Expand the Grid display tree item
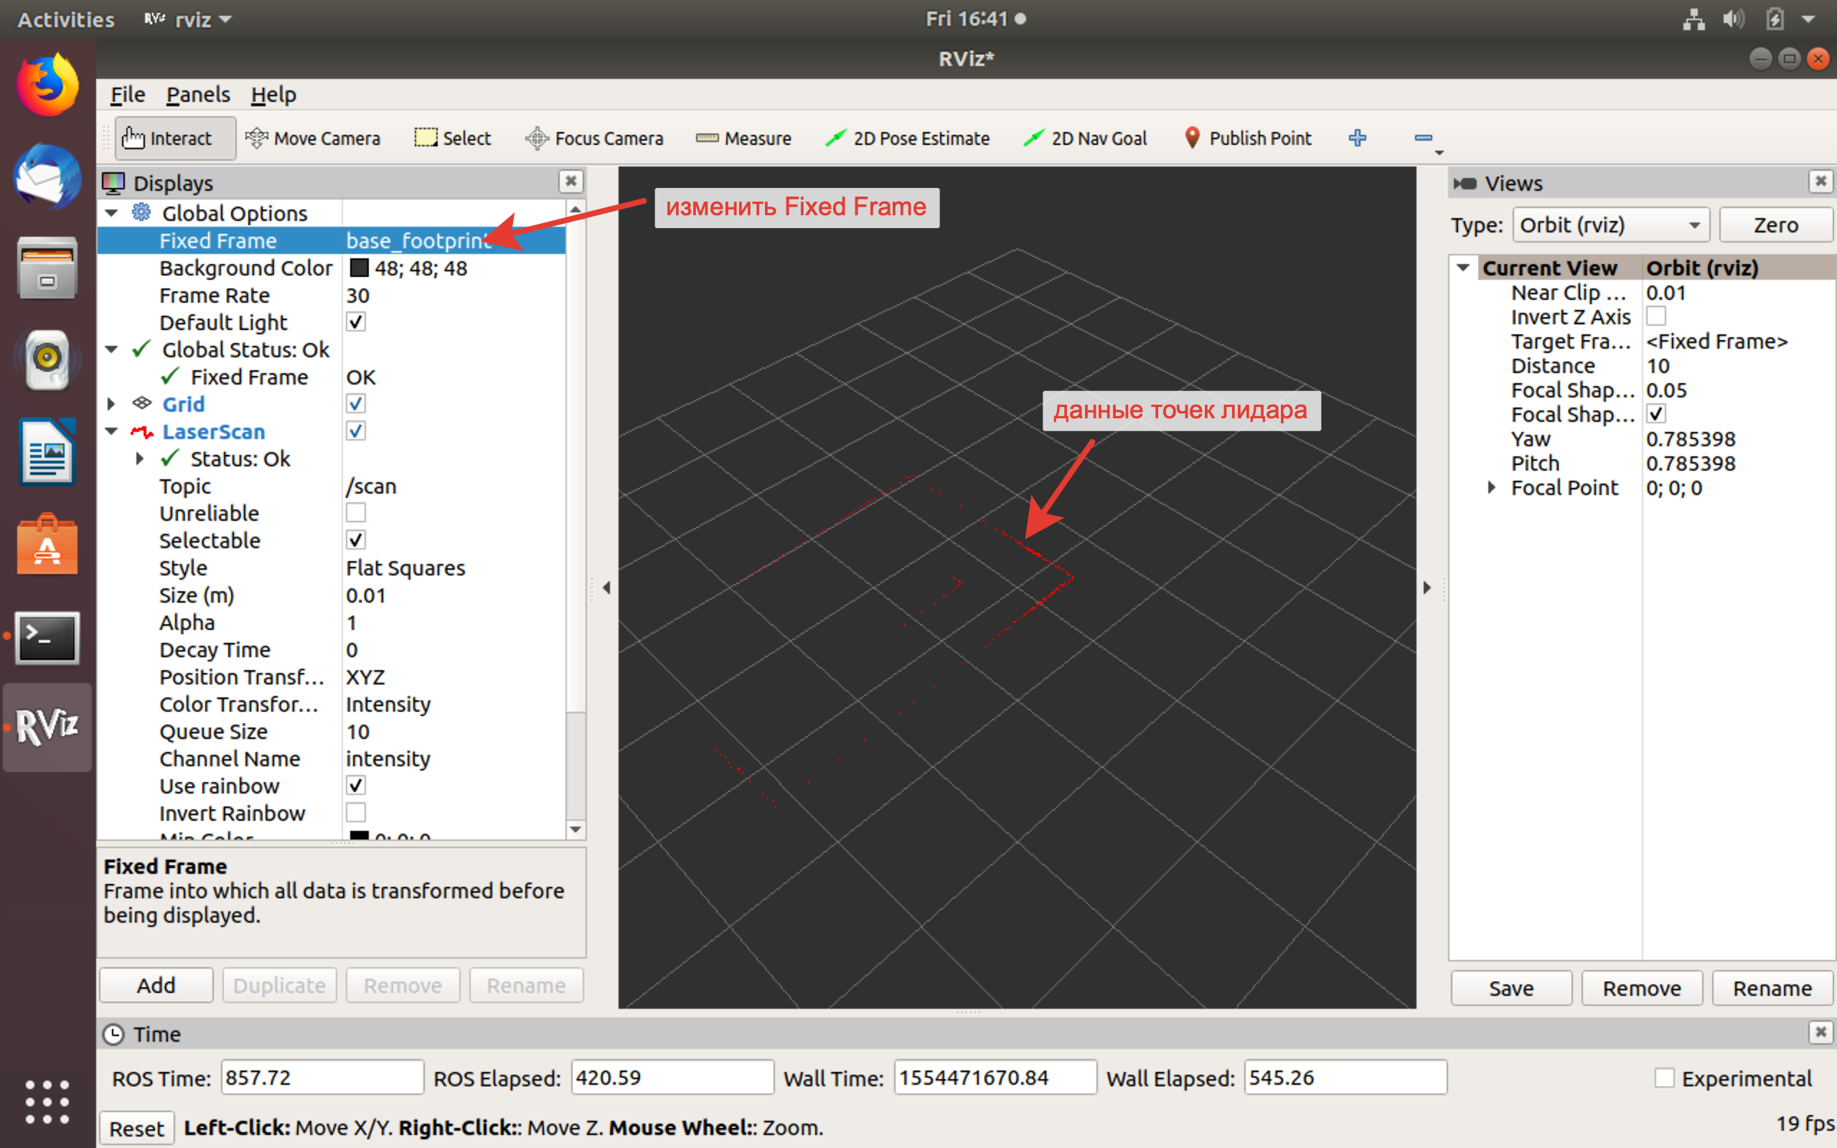 point(112,404)
